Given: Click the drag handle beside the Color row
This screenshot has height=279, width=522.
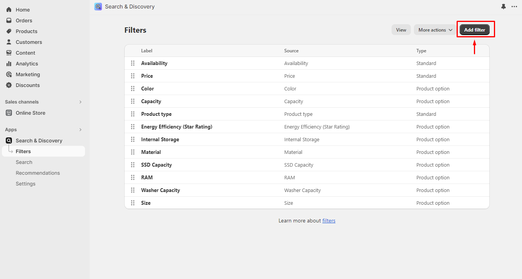Looking at the screenshot, I should tap(133, 89).
